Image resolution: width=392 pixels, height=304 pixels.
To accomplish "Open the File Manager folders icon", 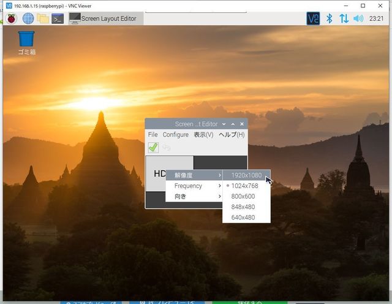I will tap(43, 18).
